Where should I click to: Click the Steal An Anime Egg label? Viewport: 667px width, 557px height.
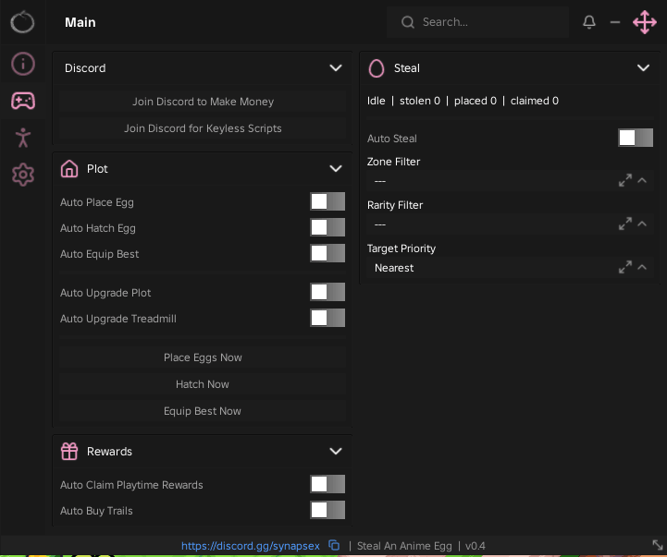coord(404,546)
